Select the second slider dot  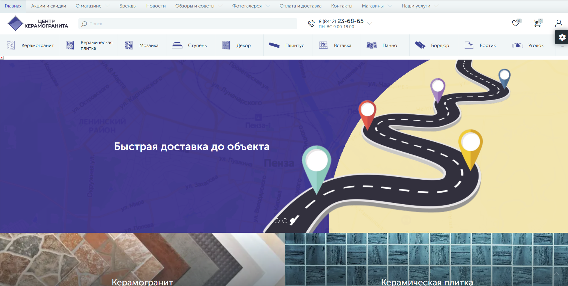tap(285, 221)
